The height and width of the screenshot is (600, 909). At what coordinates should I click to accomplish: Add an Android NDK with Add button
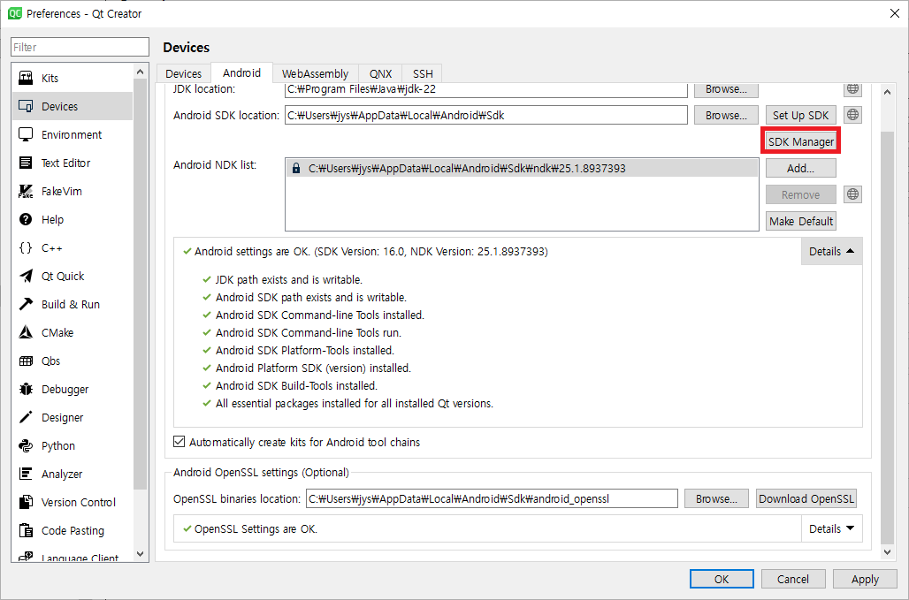point(800,169)
